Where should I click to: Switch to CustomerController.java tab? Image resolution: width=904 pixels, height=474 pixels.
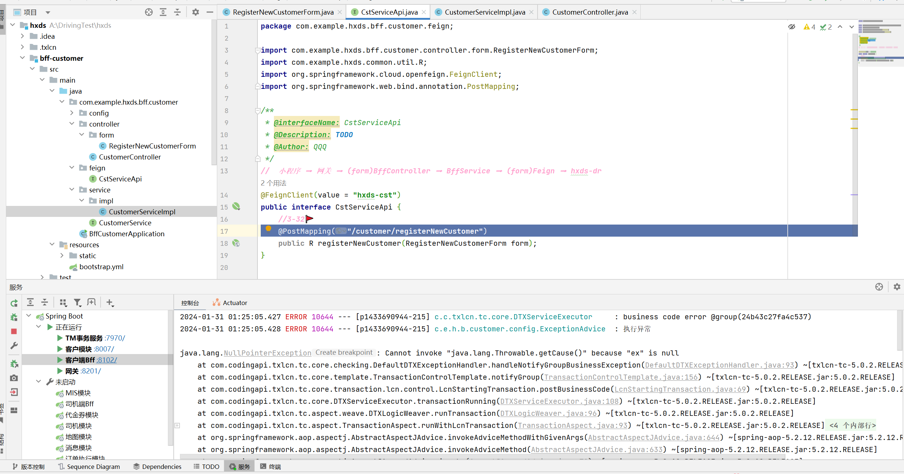pyautogui.click(x=590, y=12)
